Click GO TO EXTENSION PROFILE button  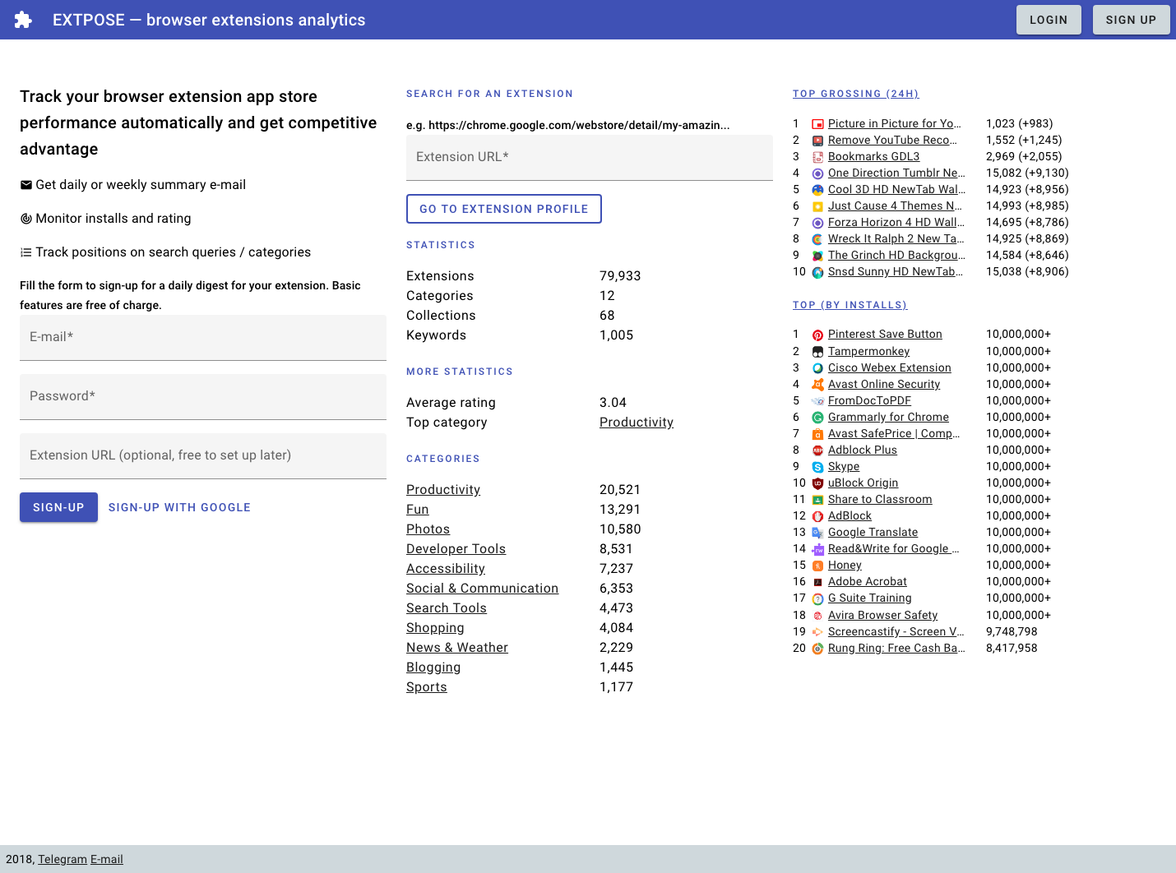[x=504, y=209]
